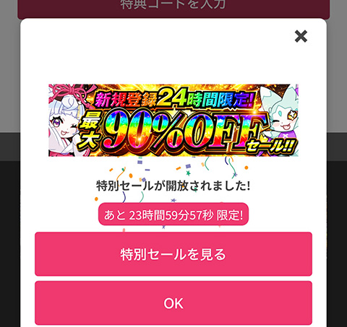The image size is (347, 327).
Task: Tap the yellow 最大 label on banner
Action: [90, 131]
